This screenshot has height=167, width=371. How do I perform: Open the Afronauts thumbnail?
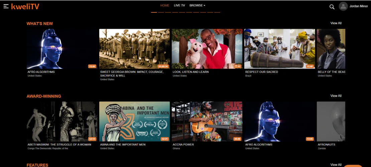331,121
